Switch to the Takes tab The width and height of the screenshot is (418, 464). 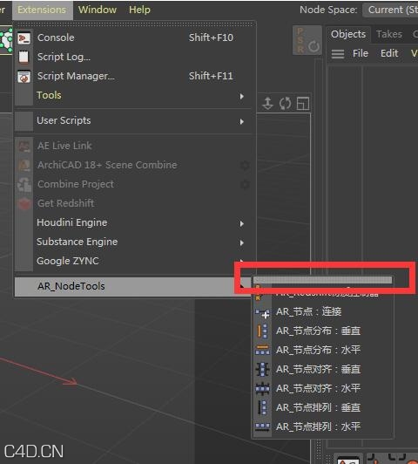389,34
